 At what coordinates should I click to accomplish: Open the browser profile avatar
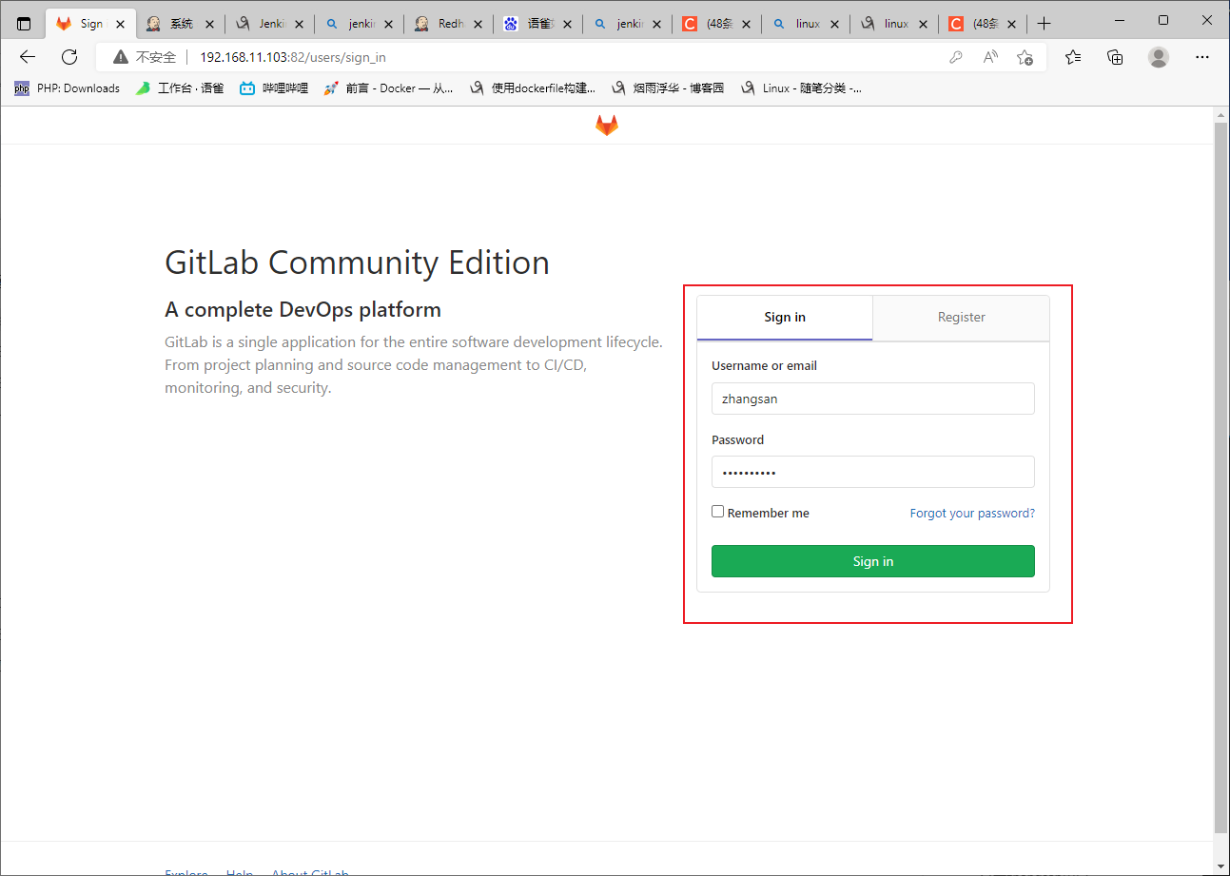tap(1159, 57)
